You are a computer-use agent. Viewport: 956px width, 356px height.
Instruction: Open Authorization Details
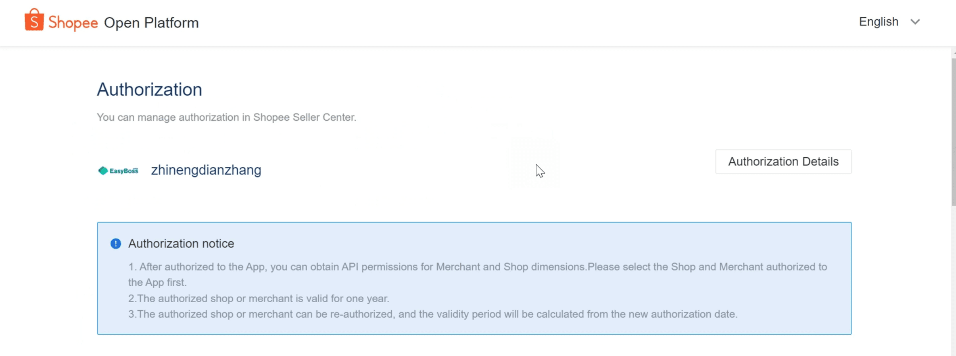tap(784, 161)
